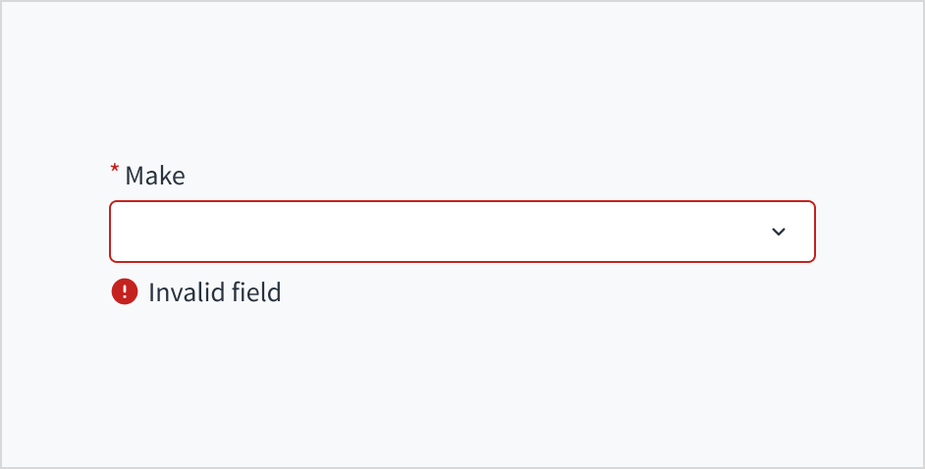925x469 pixels.
Task: Click the asterisk before Make label
Action: (x=114, y=172)
